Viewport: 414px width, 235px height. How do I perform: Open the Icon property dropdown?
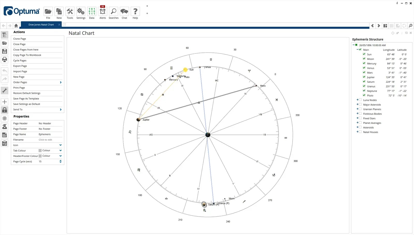pos(61,145)
